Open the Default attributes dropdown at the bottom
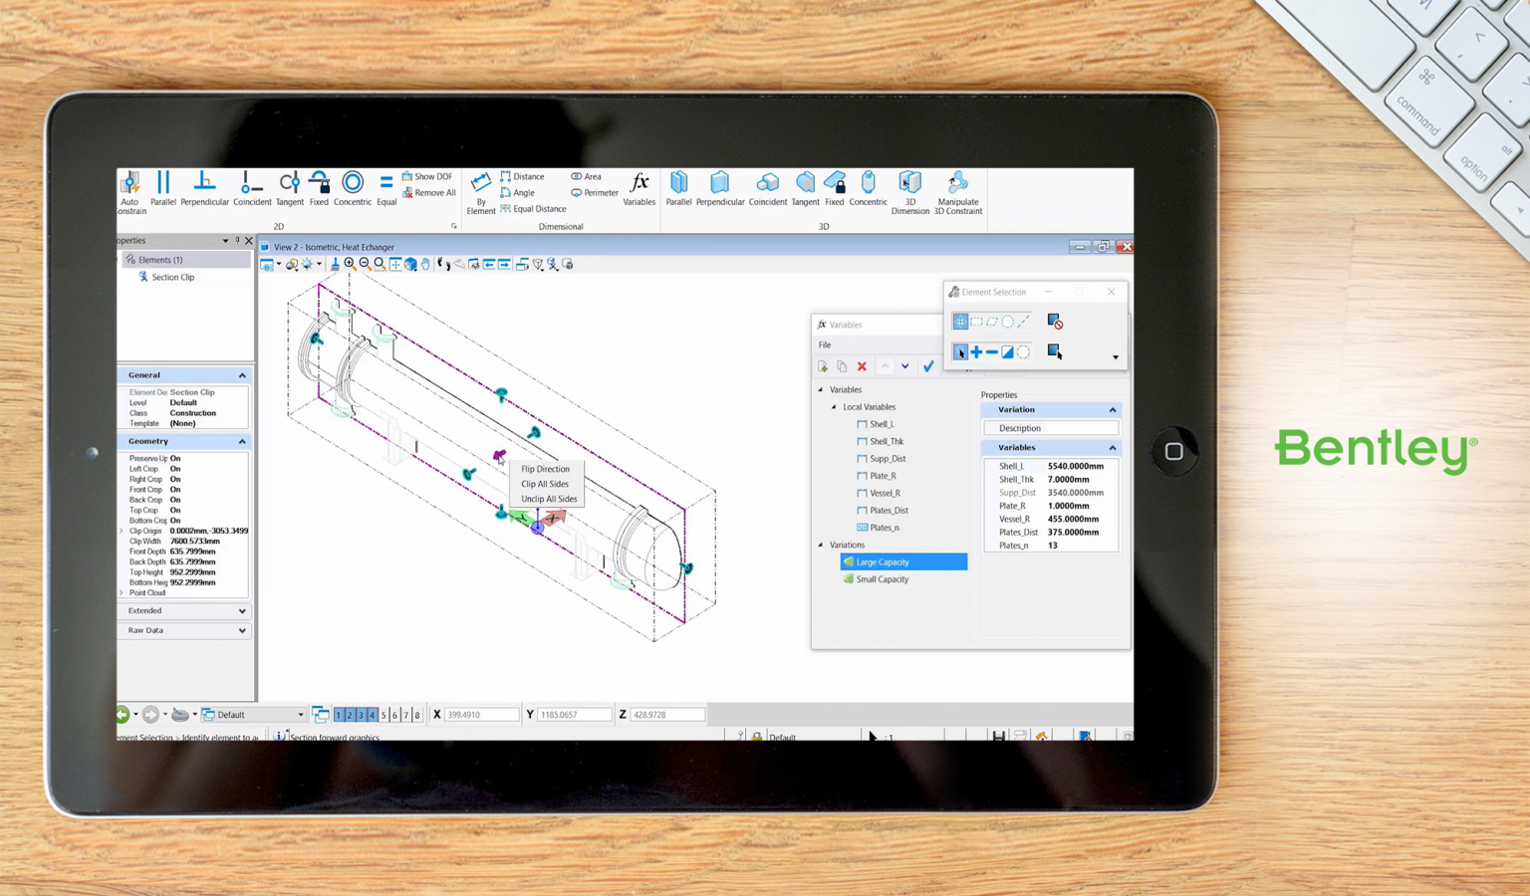Viewport: 1530px width, 896px height. coord(300,714)
